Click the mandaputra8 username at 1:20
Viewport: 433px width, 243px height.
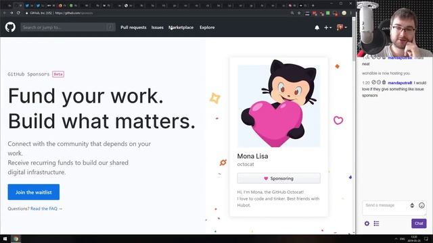(x=400, y=82)
